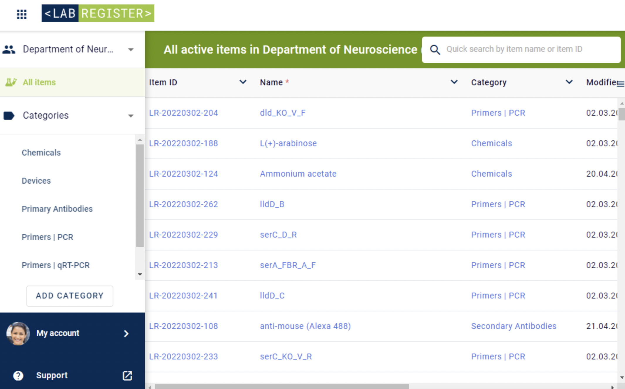Click the Categories tag icon
This screenshot has height=389, width=625.
(10, 115)
